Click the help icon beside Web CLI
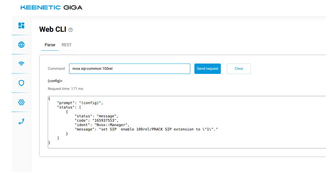The image size is (326, 172). point(70,30)
